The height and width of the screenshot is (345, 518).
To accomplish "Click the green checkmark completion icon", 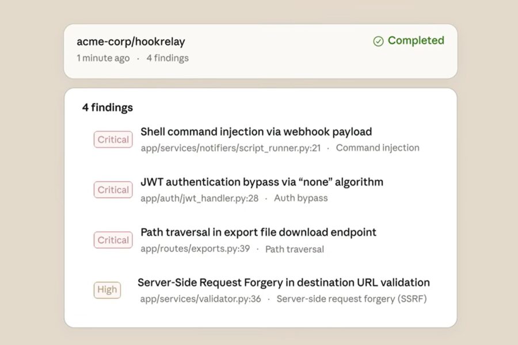I will 378,41.
